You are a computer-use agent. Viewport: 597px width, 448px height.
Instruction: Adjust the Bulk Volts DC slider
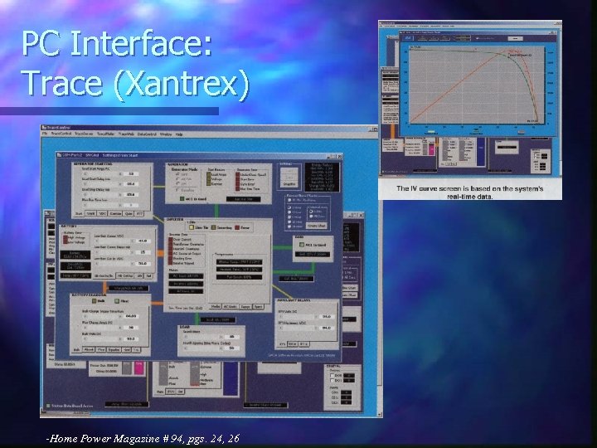click(x=103, y=338)
